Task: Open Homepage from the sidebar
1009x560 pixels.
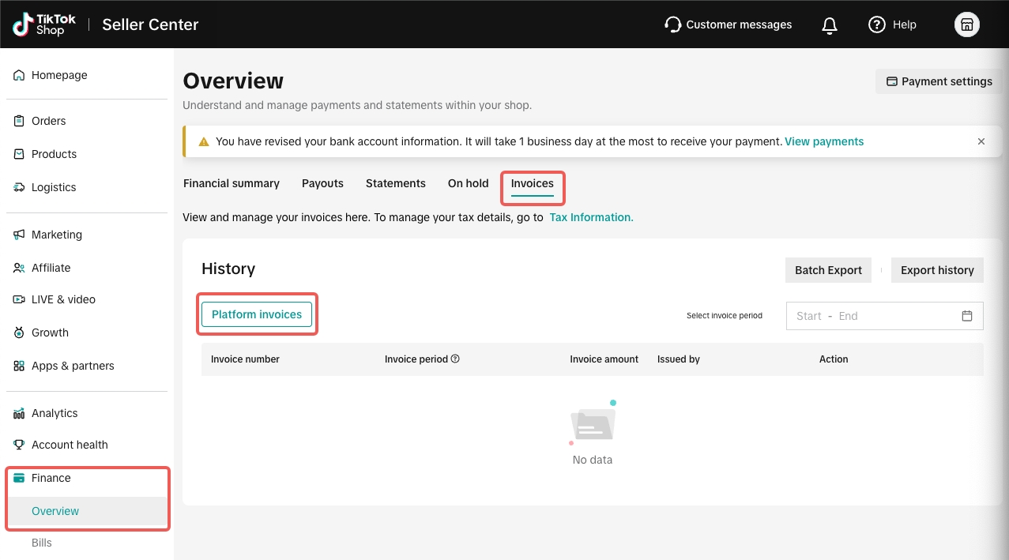Action: click(x=59, y=75)
